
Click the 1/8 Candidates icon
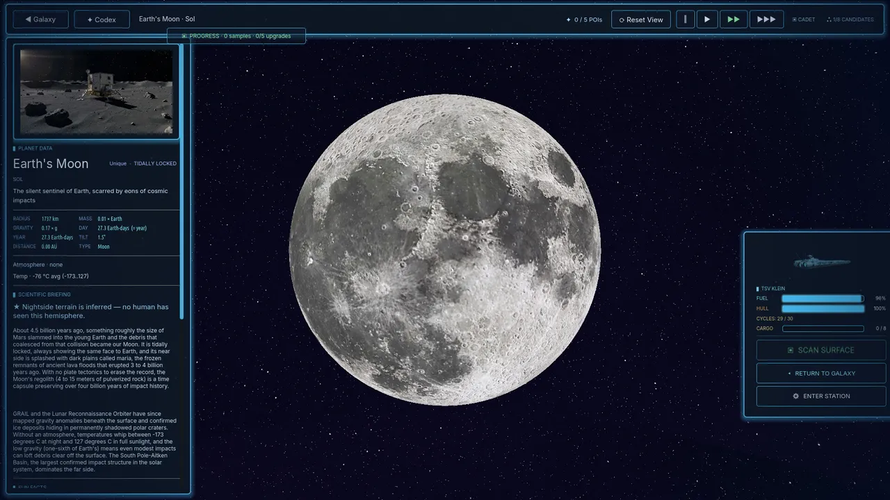tap(829, 19)
